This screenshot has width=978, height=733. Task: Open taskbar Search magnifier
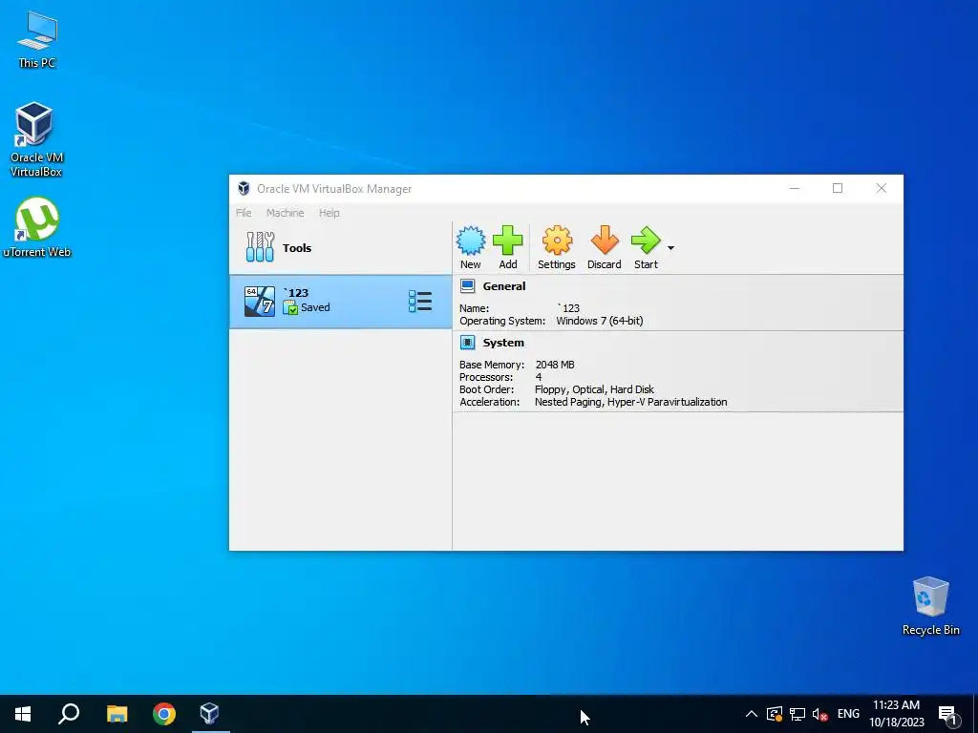(x=69, y=714)
